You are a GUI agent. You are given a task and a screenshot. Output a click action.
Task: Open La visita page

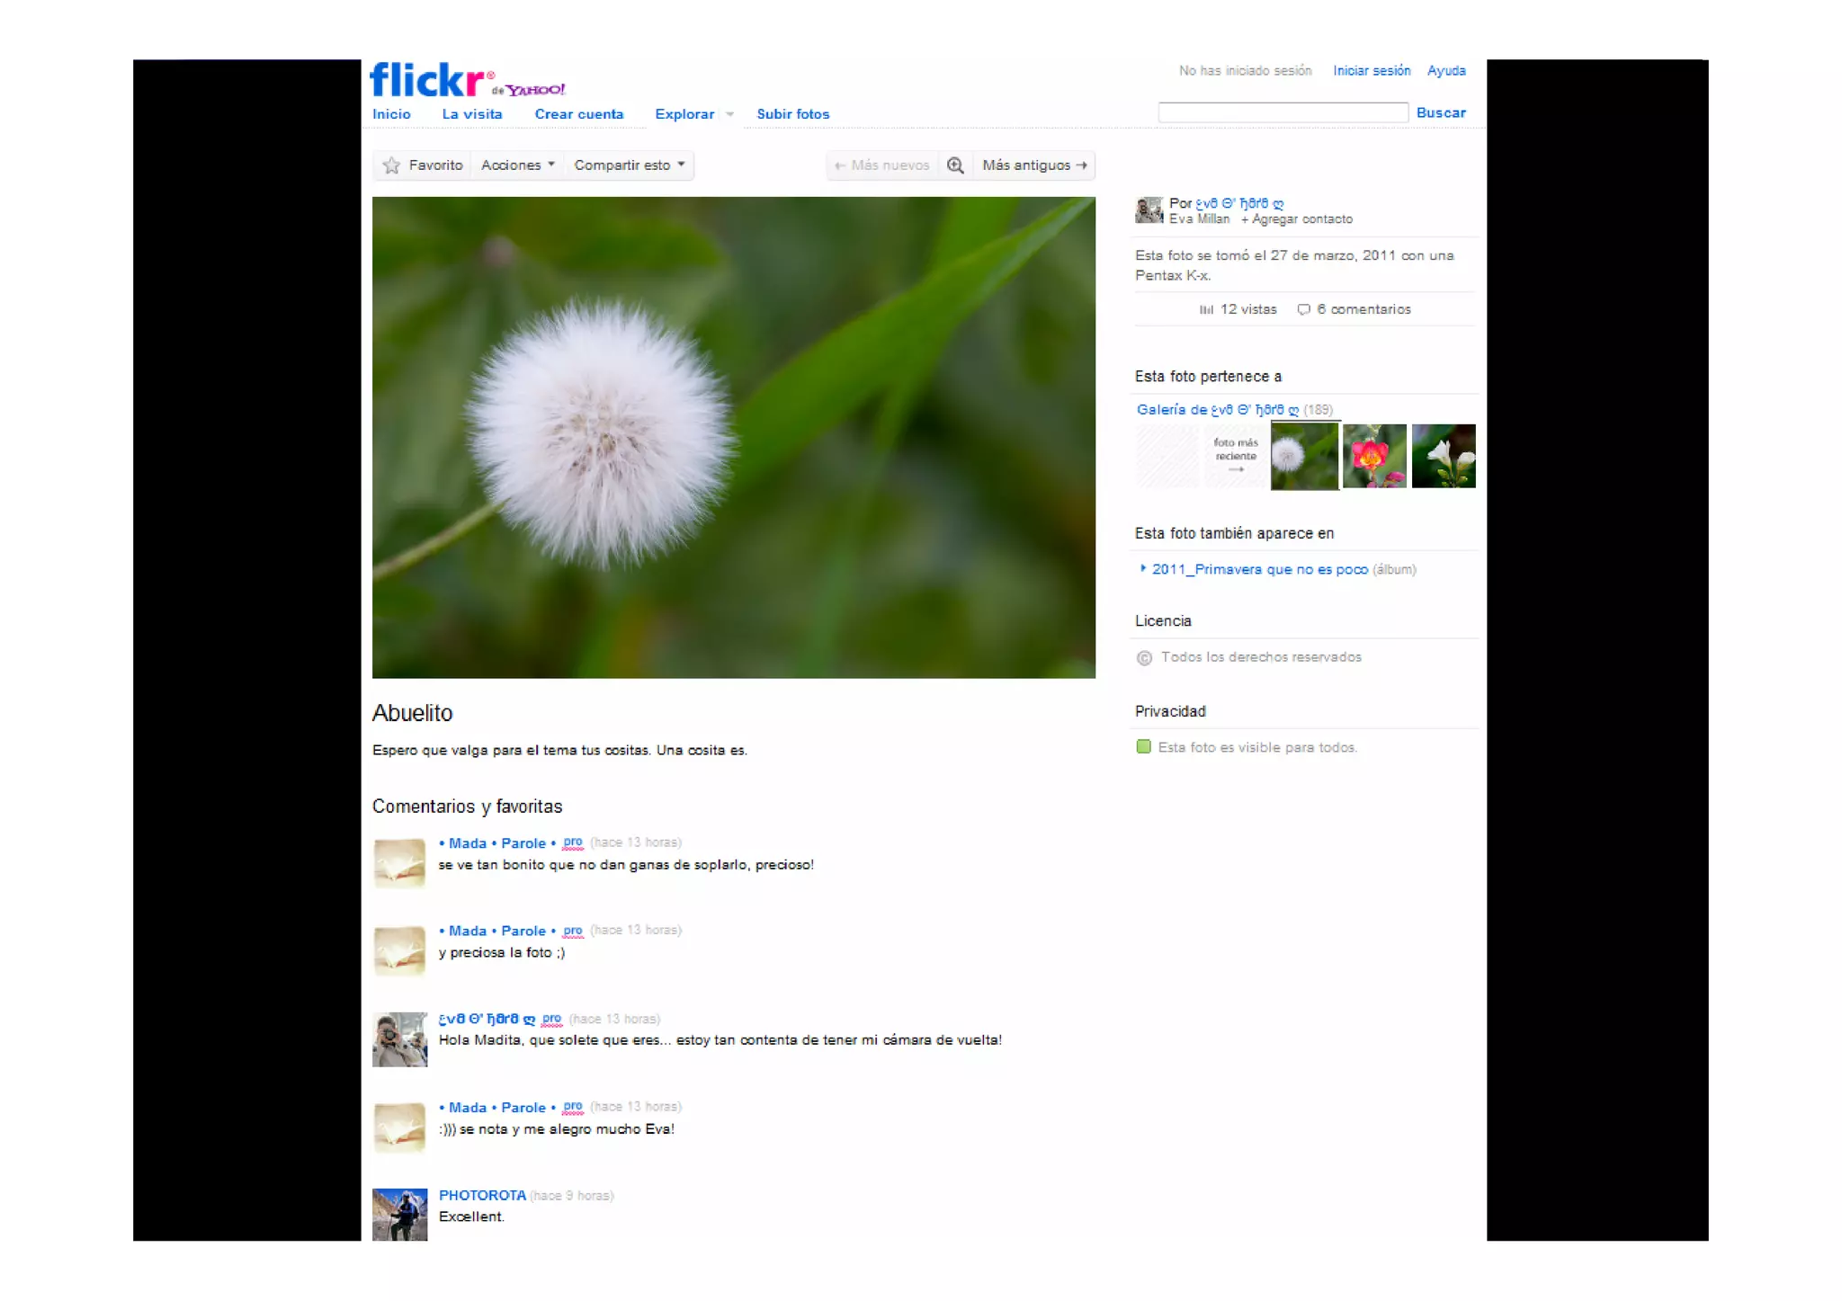[x=472, y=114]
